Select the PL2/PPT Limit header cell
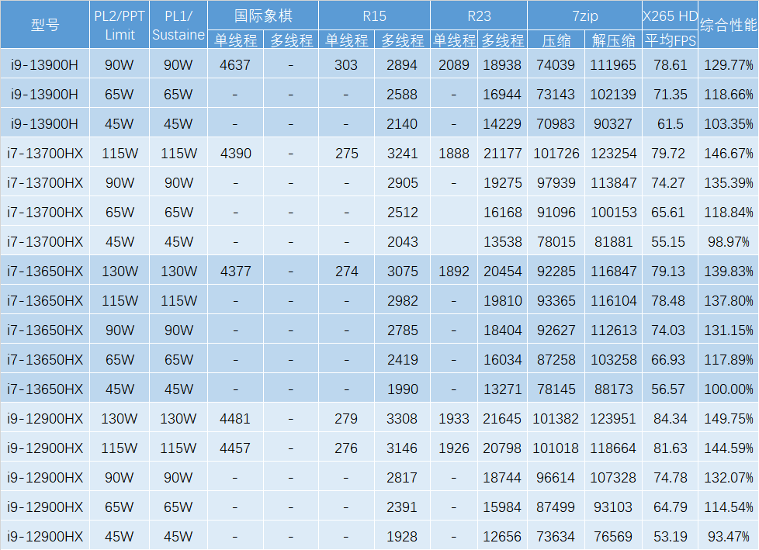This screenshot has height=550, width=759. 119,25
